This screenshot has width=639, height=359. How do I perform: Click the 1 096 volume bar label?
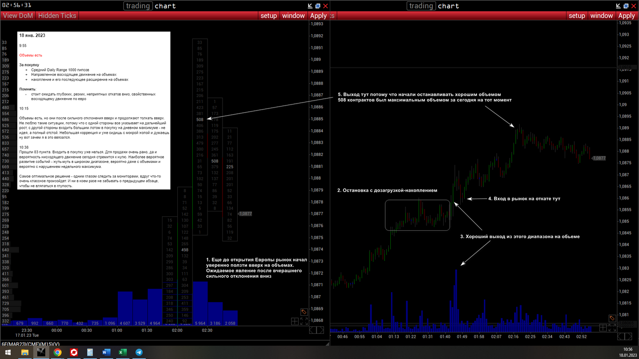[110, 323]
